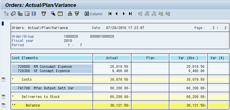This screenshot has width=230, height=110.
Task: Click the cursor selection arrow icon
Action: tap(53, 14)
